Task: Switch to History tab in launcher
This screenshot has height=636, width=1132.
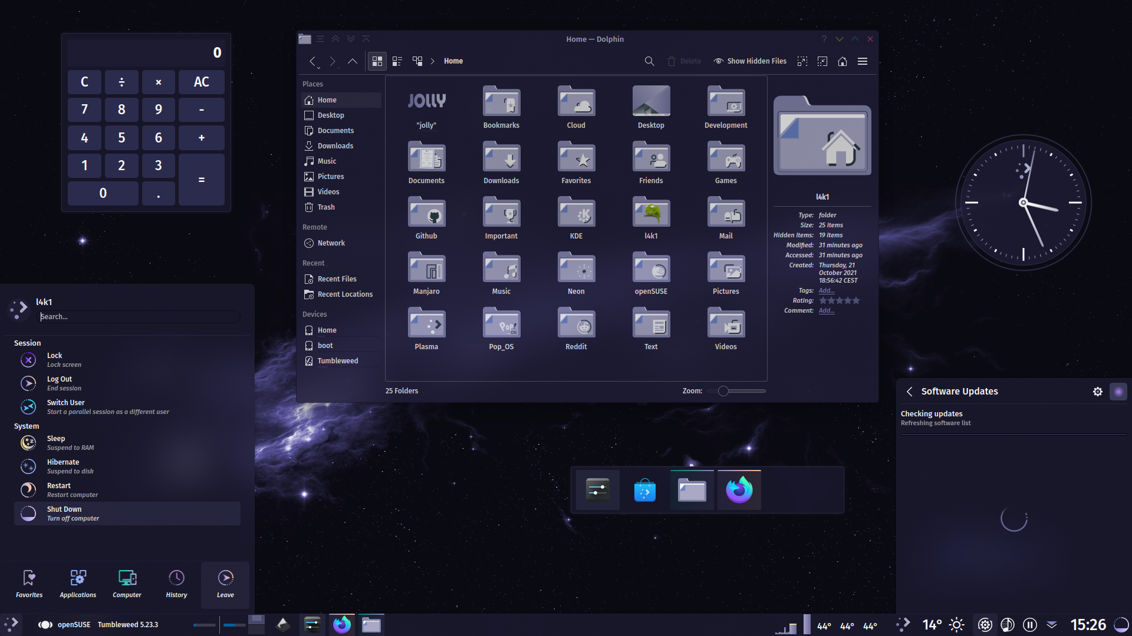Action: [x=176, y=584]
